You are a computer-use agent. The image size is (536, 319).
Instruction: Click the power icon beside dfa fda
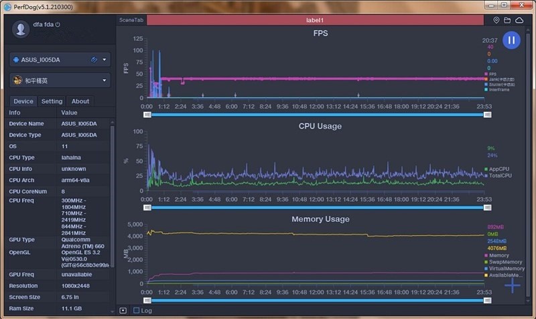[x=58, y=24]
